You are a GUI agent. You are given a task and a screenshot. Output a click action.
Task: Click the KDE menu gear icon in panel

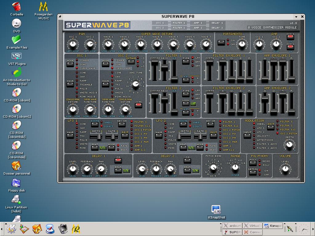(x=11, y=229)
